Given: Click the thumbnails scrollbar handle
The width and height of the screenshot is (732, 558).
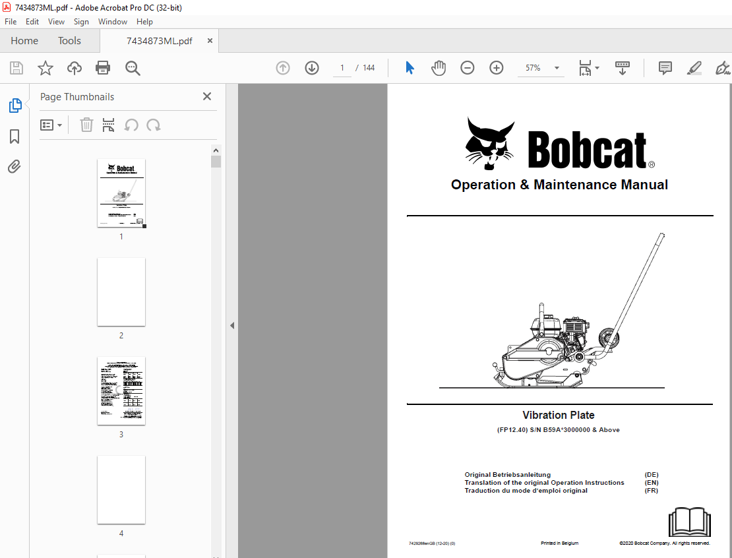Looking at the screenshot, I should (x=216, y=162).
